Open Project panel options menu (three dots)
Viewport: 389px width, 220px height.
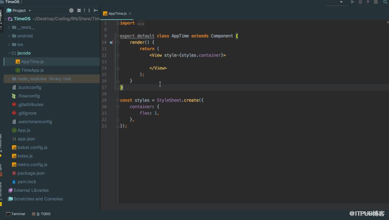[89, 10]
